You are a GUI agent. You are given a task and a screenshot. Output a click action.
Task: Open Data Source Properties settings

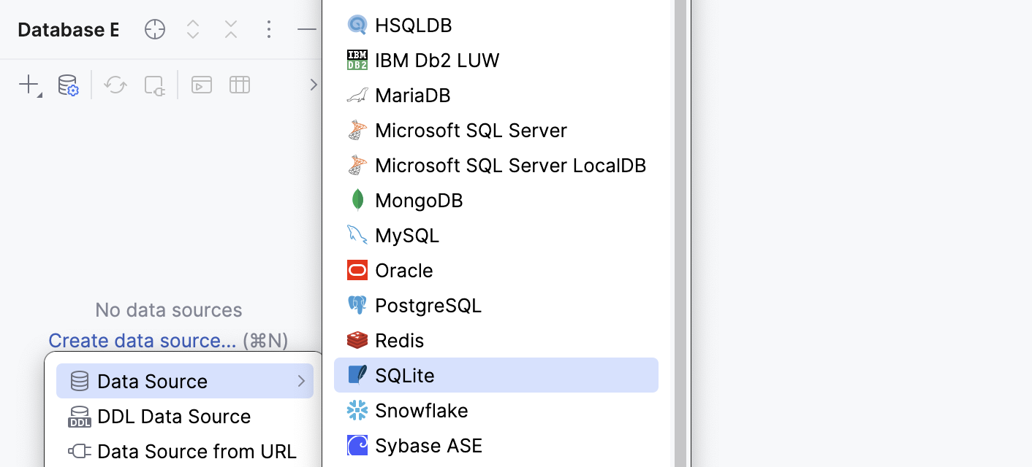click(x=67, y=85)
